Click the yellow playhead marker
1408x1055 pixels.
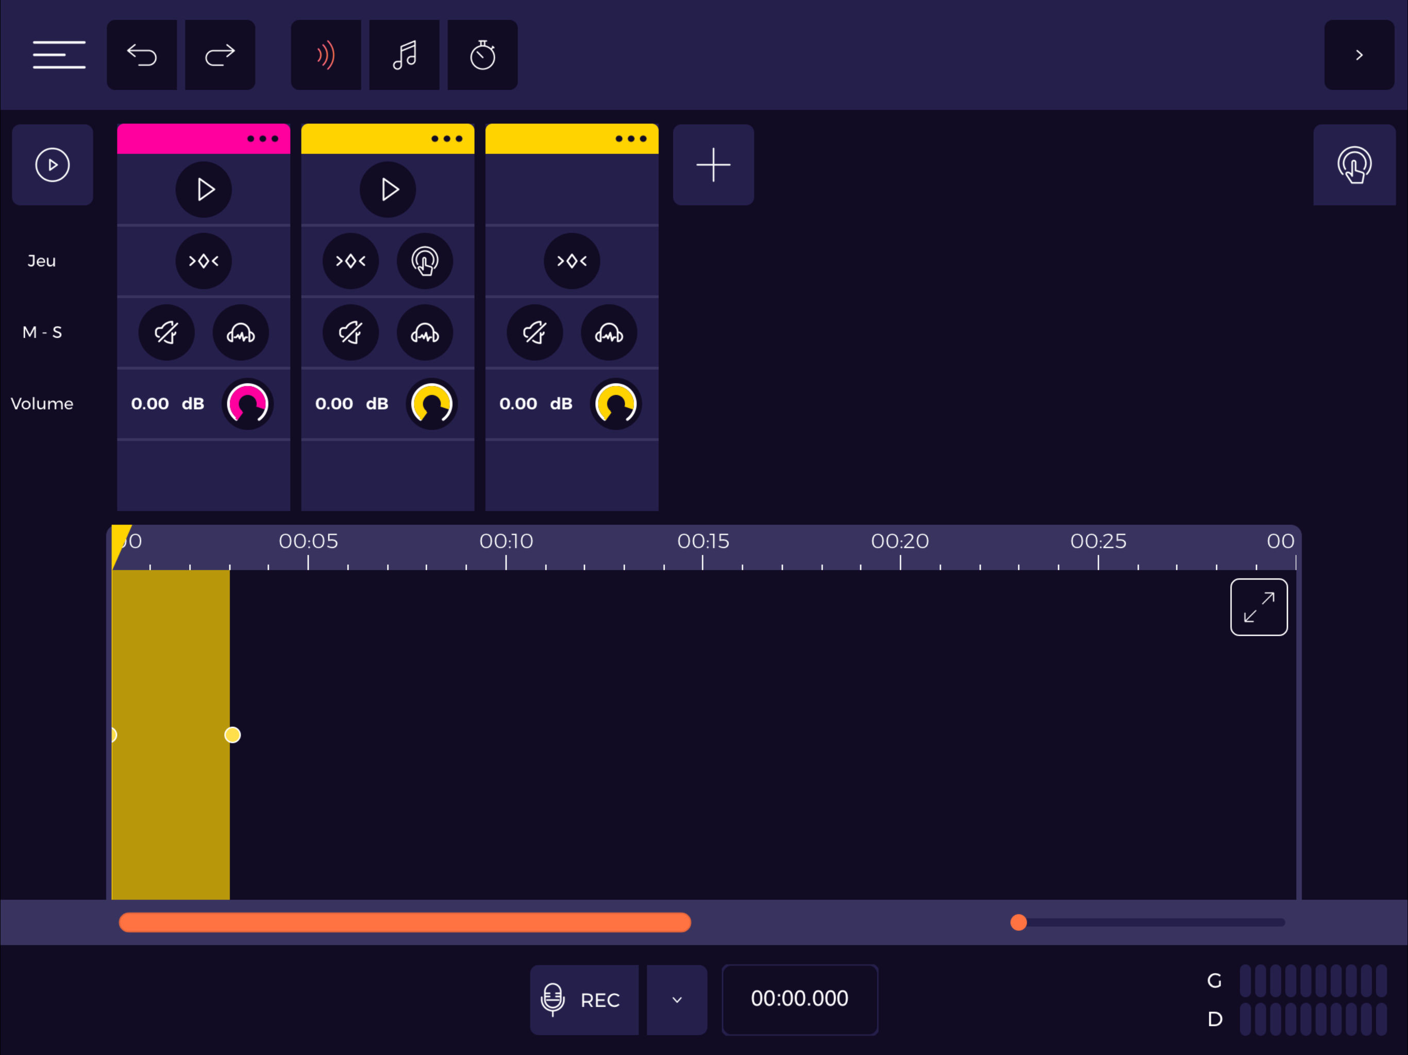(x=120, y=544)
